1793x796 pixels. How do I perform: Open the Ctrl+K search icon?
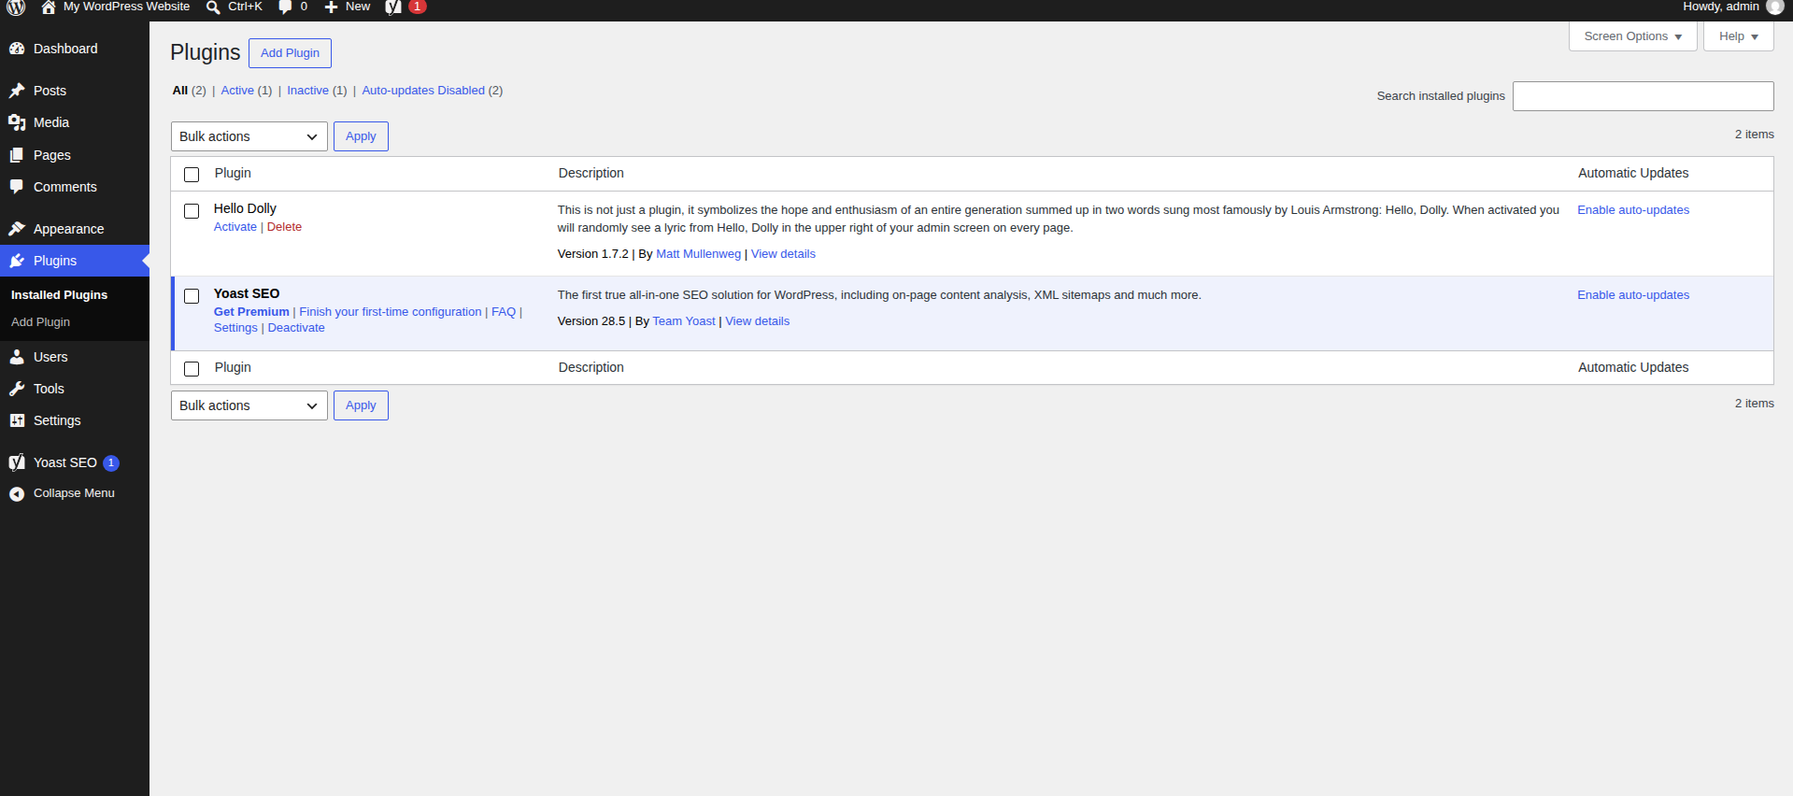click(213, 7)
